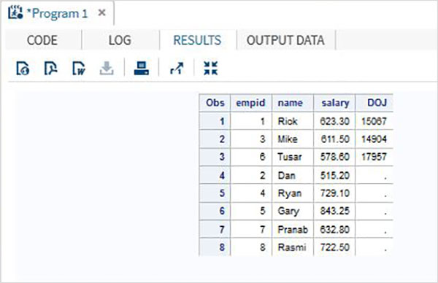Click the empid column header
The width and height of the screenshot is (438, 283).
click(x=250, y=103)
